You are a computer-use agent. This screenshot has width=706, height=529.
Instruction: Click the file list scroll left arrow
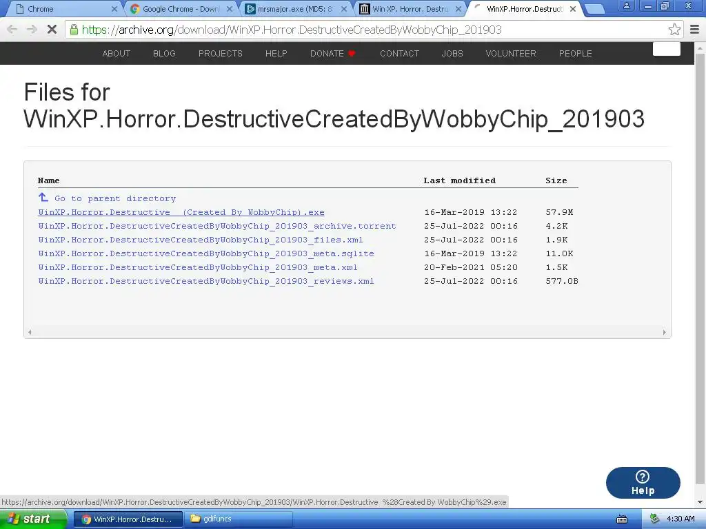30,333
